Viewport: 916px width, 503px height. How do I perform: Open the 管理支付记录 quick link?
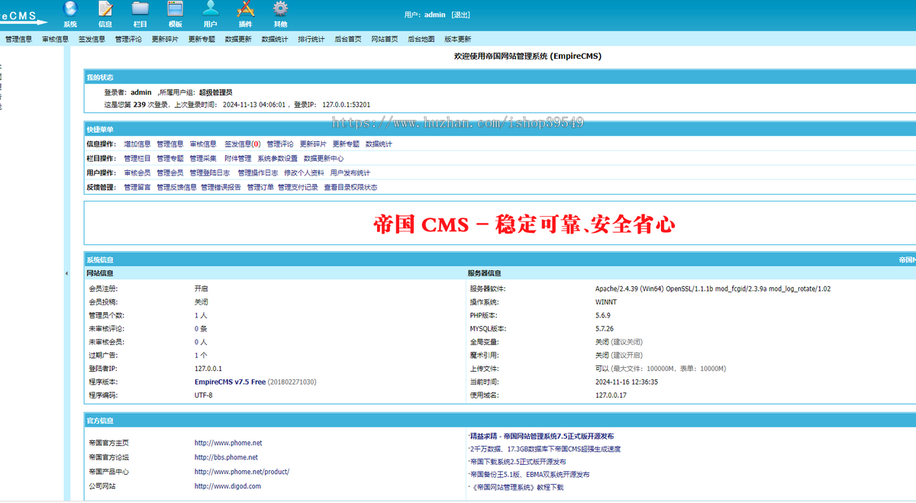tap(298, 187)
